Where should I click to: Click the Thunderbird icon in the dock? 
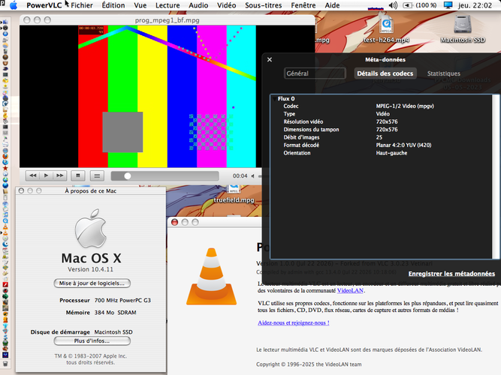tap(5, 162)
